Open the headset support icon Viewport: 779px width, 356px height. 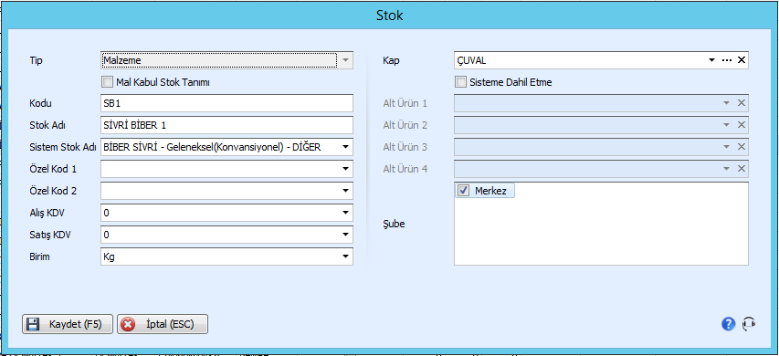(748, 324)
